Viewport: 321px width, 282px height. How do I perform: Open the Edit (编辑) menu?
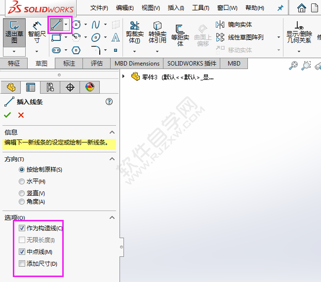(x=124, y=8)
